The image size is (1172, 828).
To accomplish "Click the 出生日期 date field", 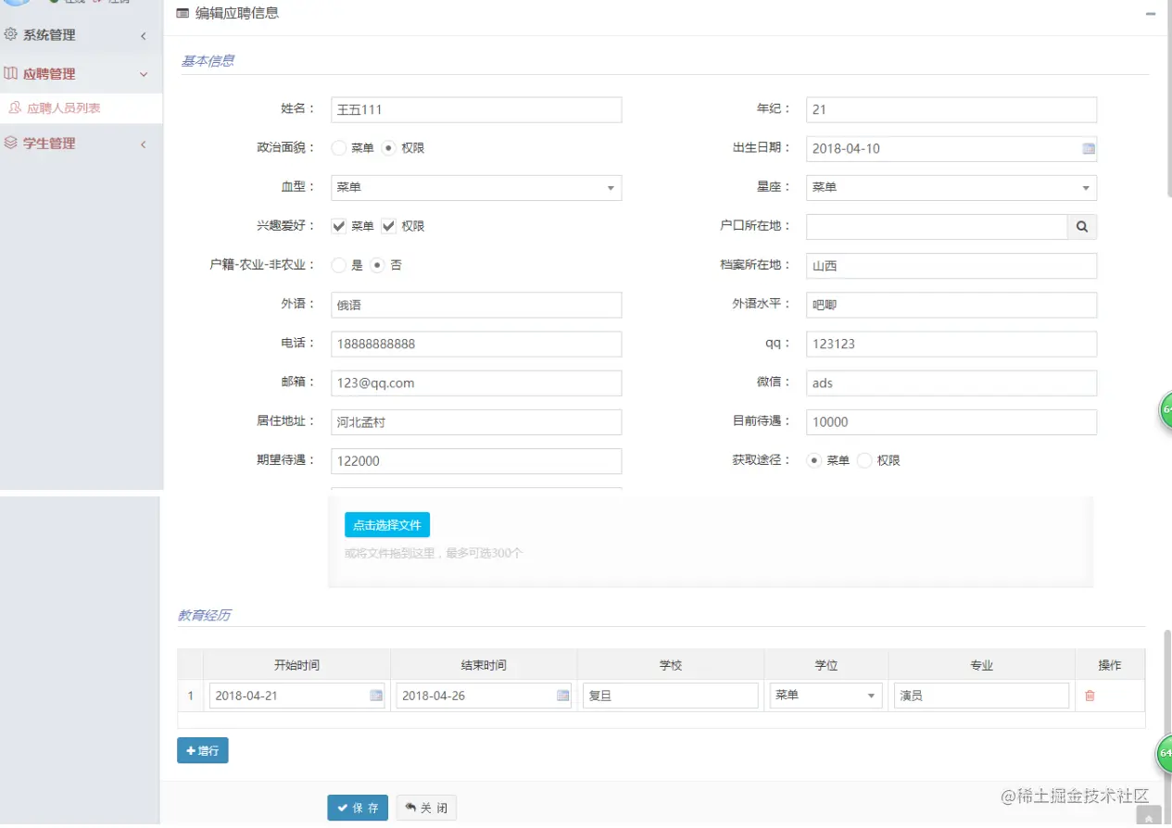I will pyautogui.click(x=951, y=148).
